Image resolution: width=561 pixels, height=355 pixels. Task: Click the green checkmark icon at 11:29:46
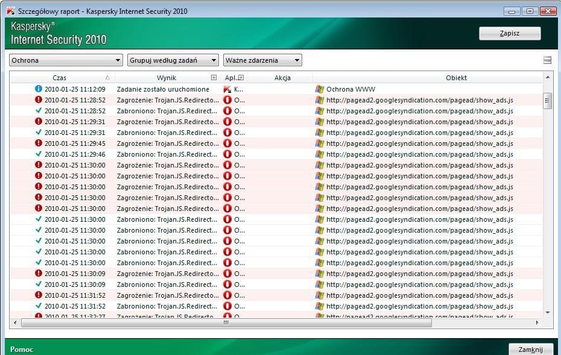(x=39, y=154)
